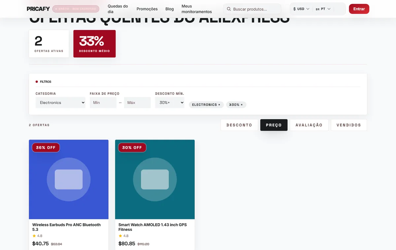Click the 2 ofertas ativas stat card
The height and width of the screenshot is (250, 396).
point(49,44)
